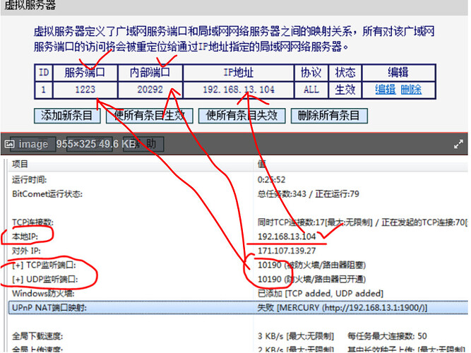Click the 删除 link for entry 1

(411, 90)
